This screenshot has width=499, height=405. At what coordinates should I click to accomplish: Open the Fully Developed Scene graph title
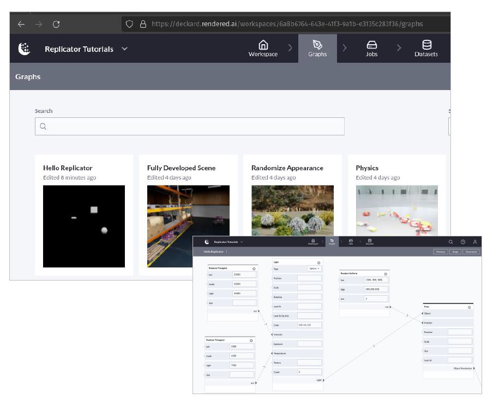182,168
